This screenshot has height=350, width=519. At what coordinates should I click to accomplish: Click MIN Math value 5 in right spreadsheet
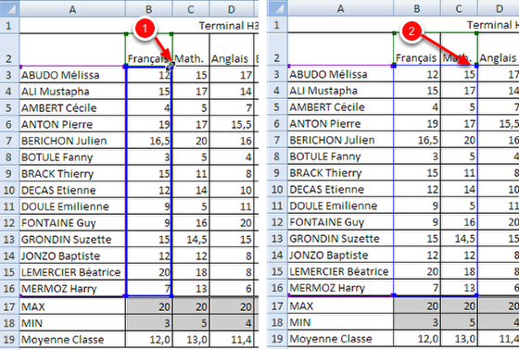tap(459, 322)
